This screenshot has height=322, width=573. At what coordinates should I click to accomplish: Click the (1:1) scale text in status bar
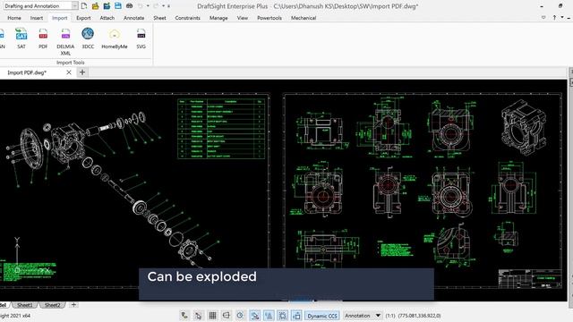[390, 316]
